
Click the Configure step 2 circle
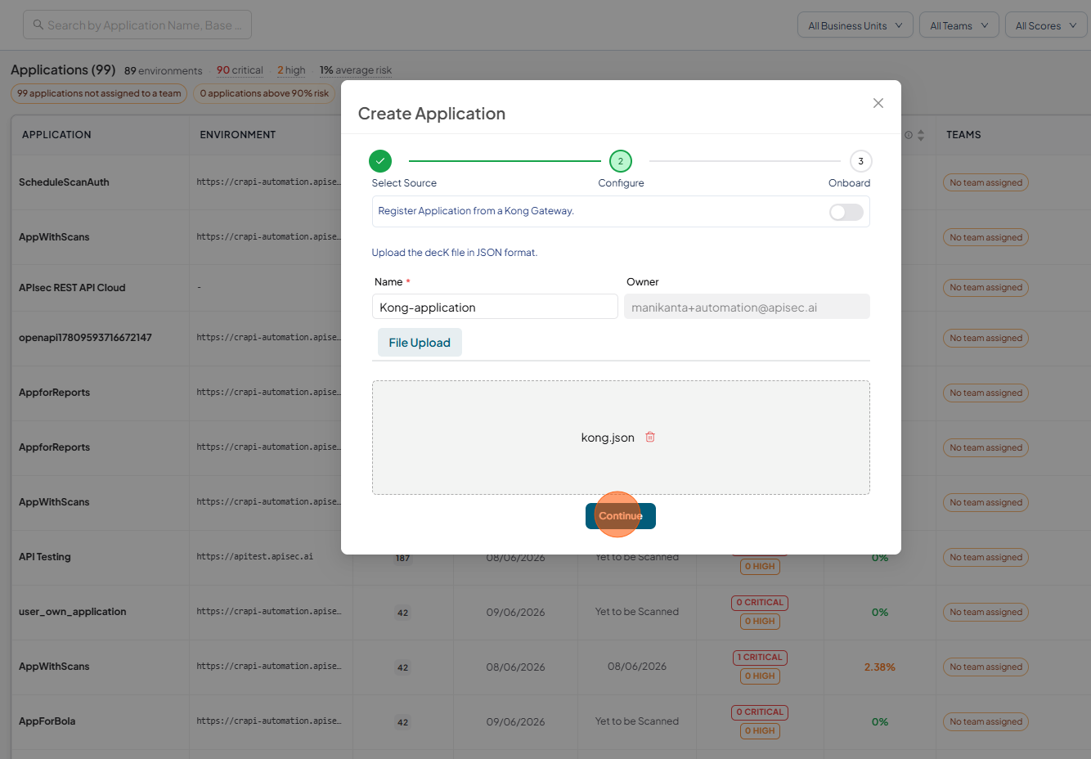[621, 161]
